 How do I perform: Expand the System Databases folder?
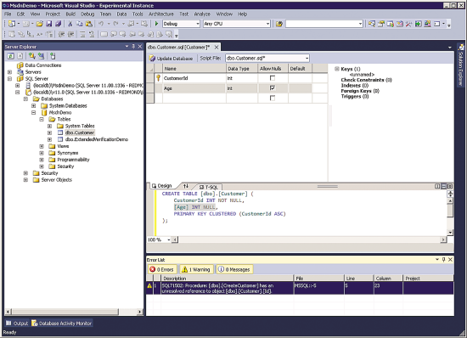click(34, 105)
